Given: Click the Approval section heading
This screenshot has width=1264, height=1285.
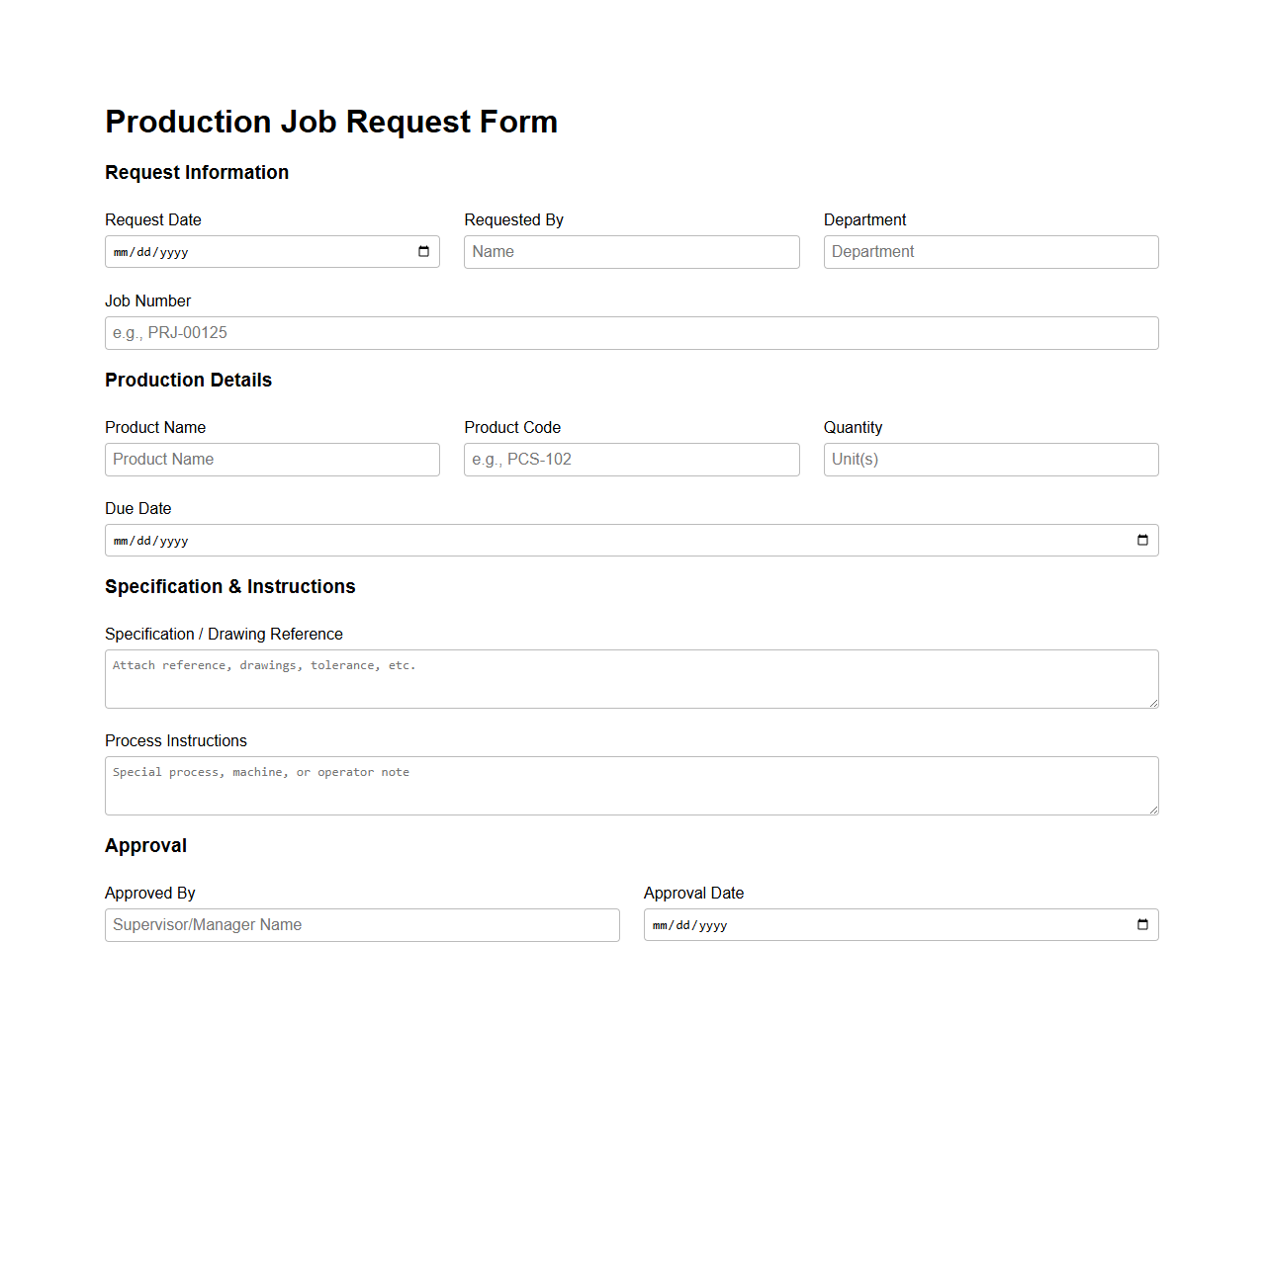Looking at the screenshot, I should tap(145, 845).
